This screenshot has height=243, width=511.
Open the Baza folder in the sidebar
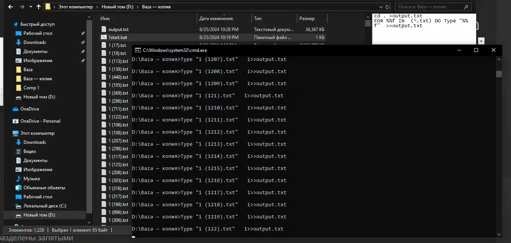28,70
